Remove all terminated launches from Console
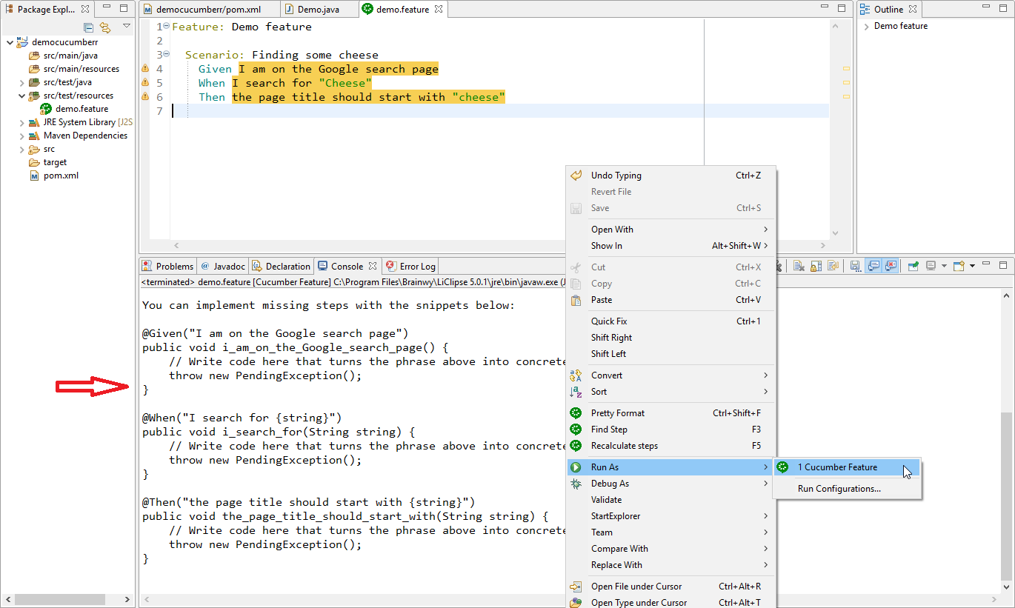 pyautogui.click(x=779, y=266)
